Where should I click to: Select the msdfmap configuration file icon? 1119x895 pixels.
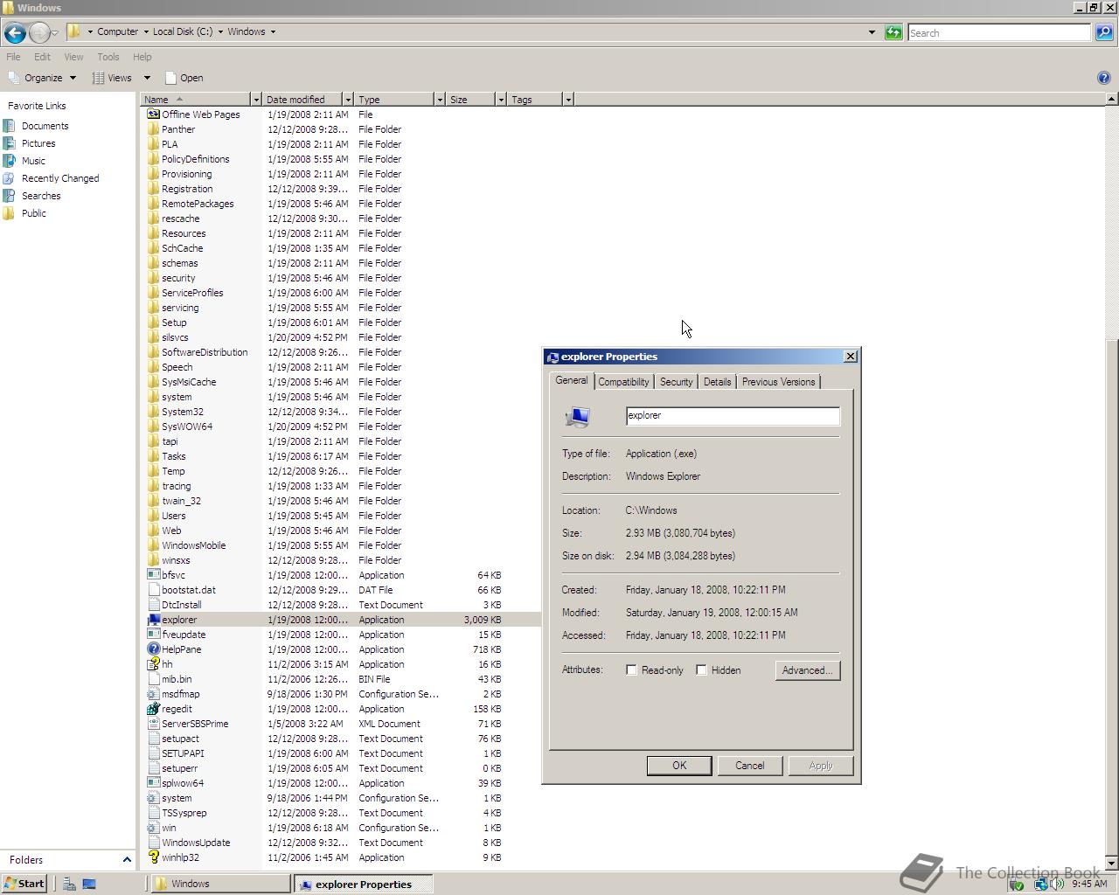coord(154,694)
